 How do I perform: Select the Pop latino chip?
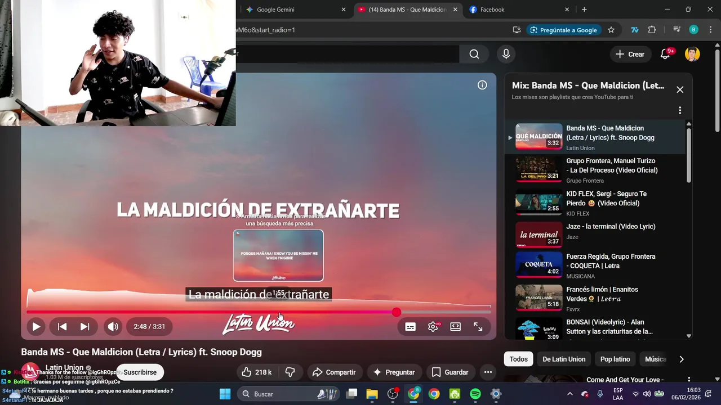[x=615, y=359]
